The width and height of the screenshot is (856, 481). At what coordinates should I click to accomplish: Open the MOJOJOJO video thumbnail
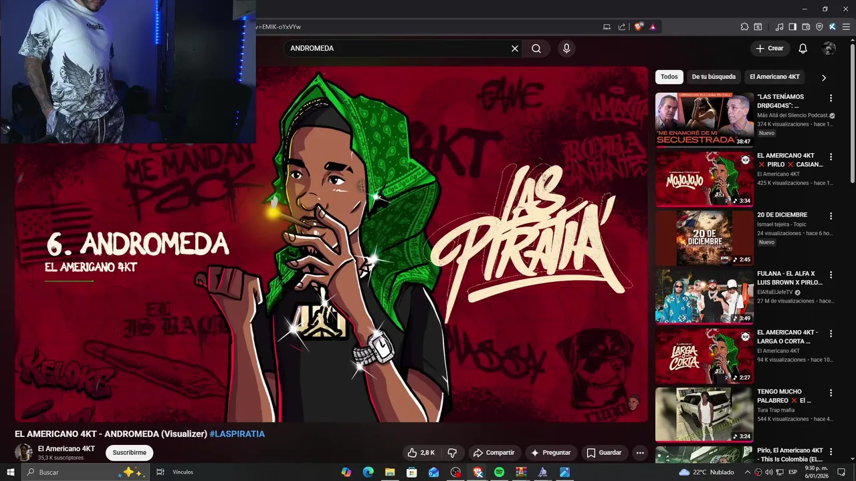704,178
